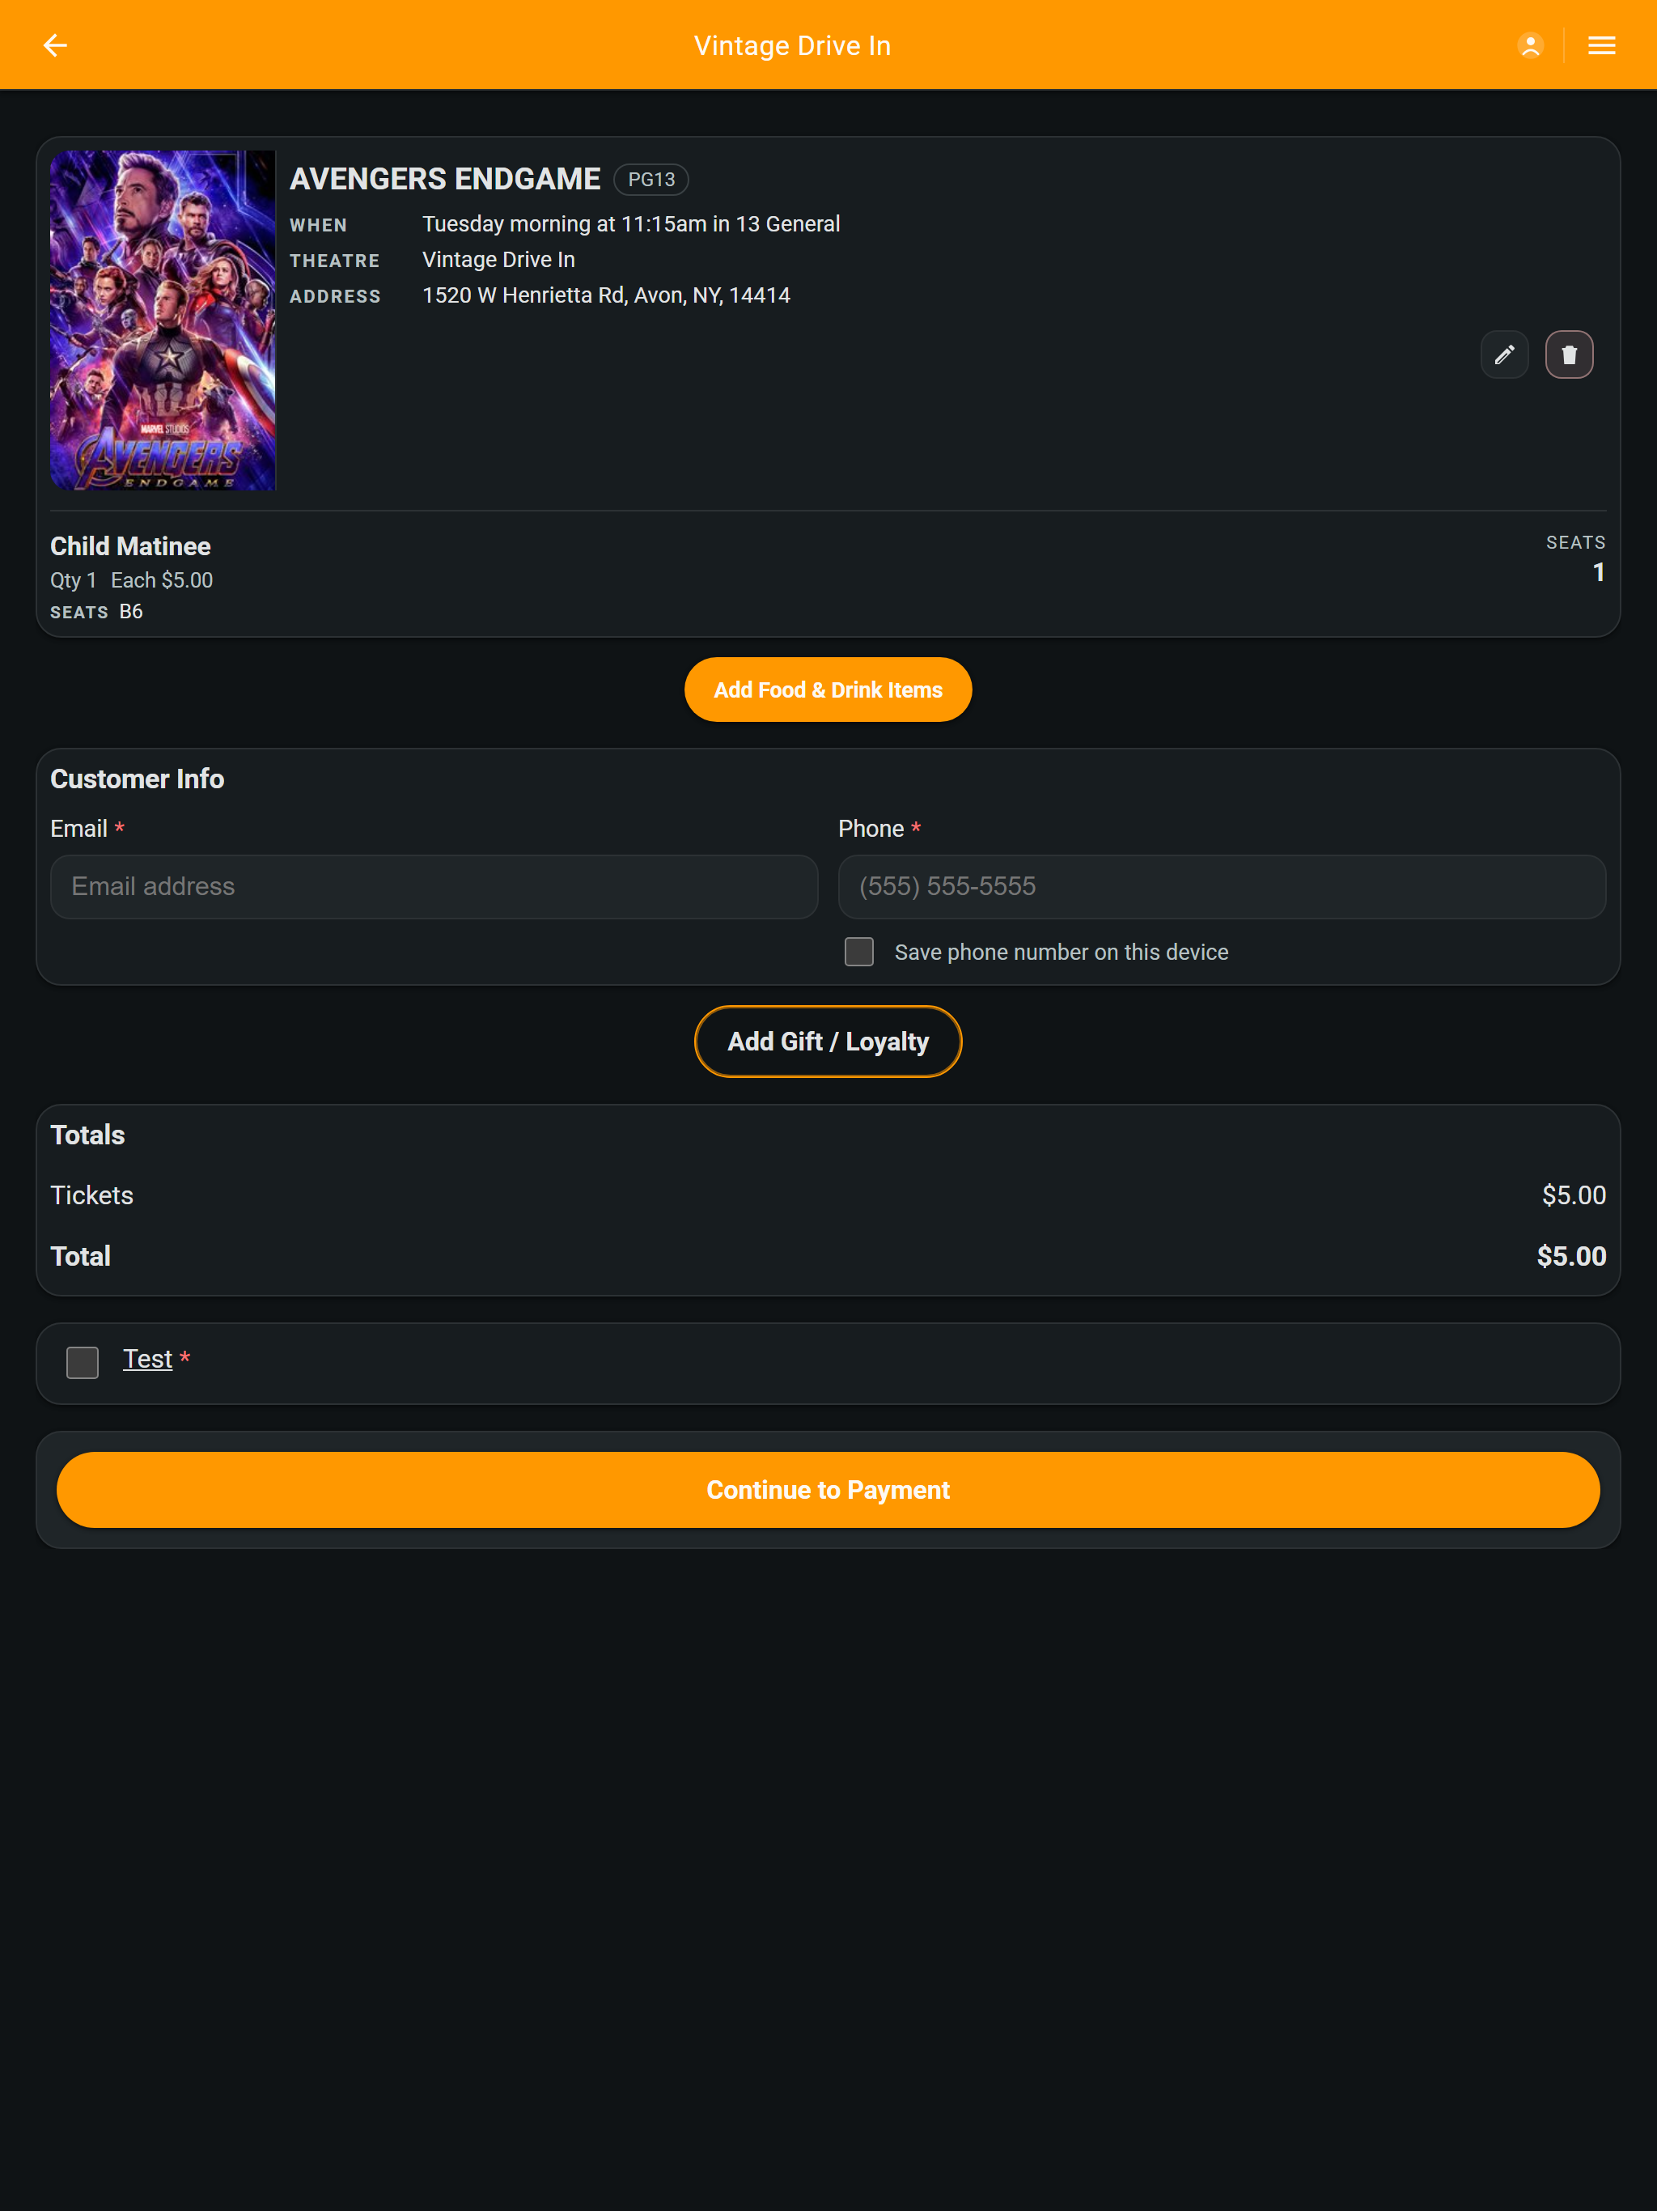
Task: Open the hamburger menu
Action: pyautogui.click(x=1601, y=45)
